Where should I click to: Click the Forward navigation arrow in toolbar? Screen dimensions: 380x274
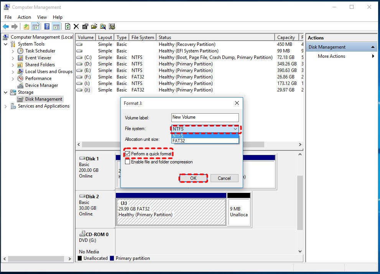click(x=15, y=26)
